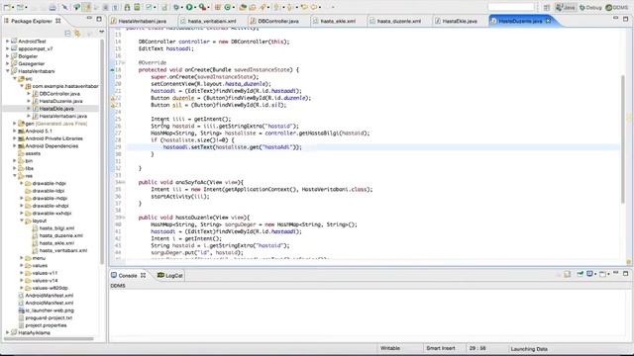The image size is (634, 356).
Task: Click the Pin Console icon
Action: pyautogui.click(x=581, y=274)
